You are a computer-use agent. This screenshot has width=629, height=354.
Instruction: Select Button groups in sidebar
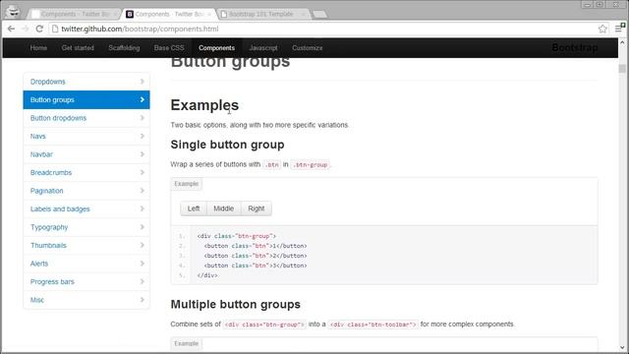tap(86, 99)
